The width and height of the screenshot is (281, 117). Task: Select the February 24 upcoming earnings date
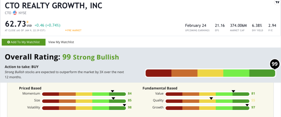(x=196, y=26)
